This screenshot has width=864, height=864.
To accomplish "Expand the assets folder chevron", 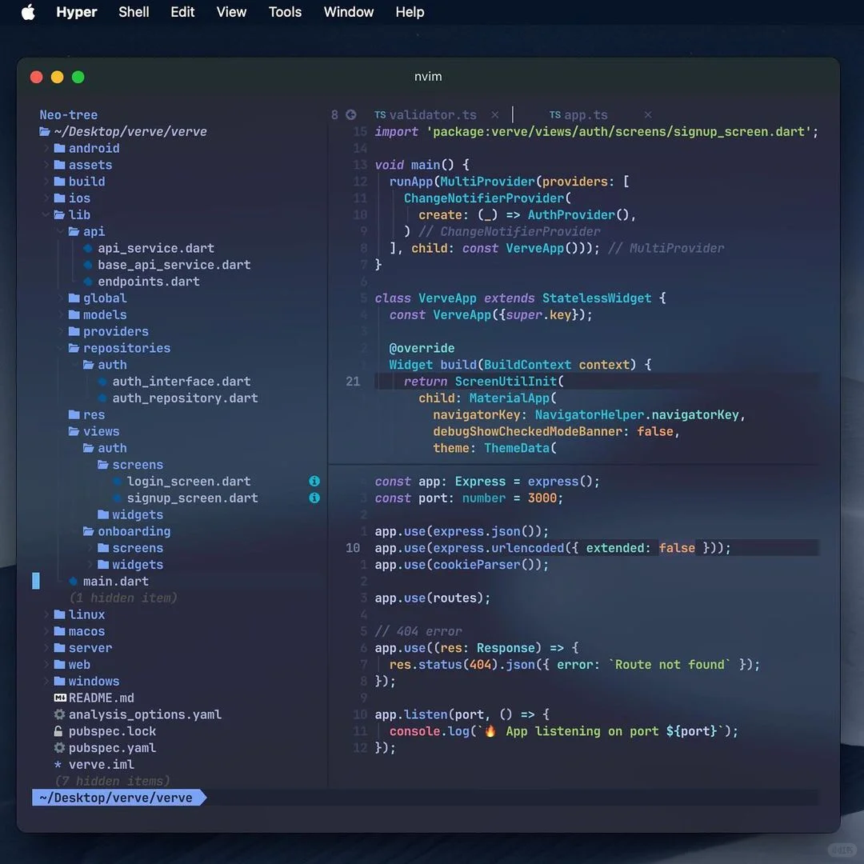I will [46, 165].
